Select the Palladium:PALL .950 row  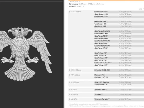coord(119,70)
